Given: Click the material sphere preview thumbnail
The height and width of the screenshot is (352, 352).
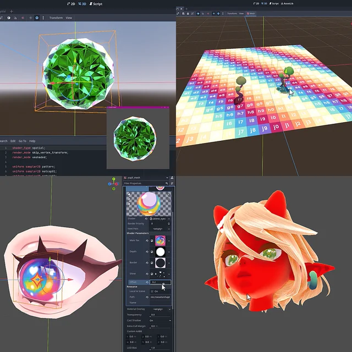Looking at the screenshot, I should coord(149,204).
